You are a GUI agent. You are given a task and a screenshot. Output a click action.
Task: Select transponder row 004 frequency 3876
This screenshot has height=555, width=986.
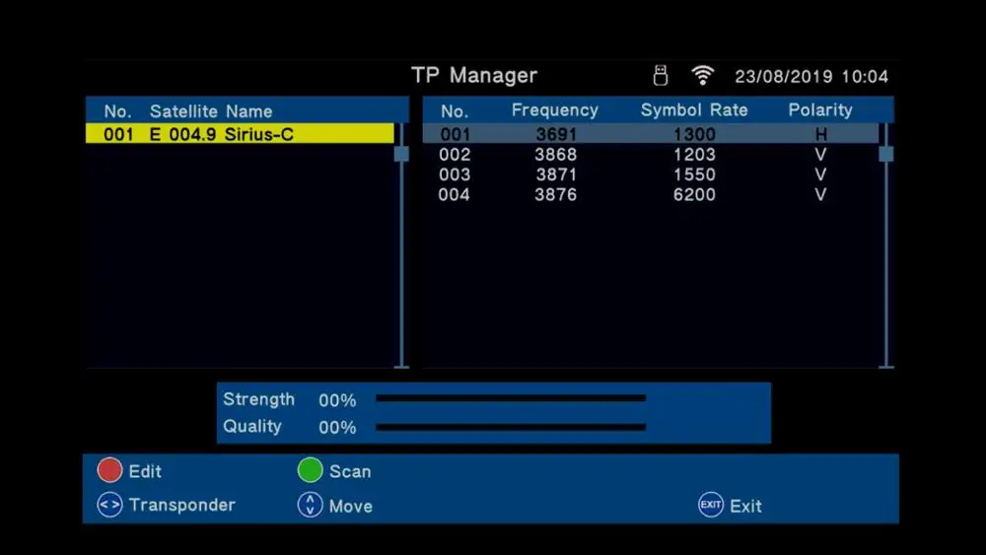[651, 195]
